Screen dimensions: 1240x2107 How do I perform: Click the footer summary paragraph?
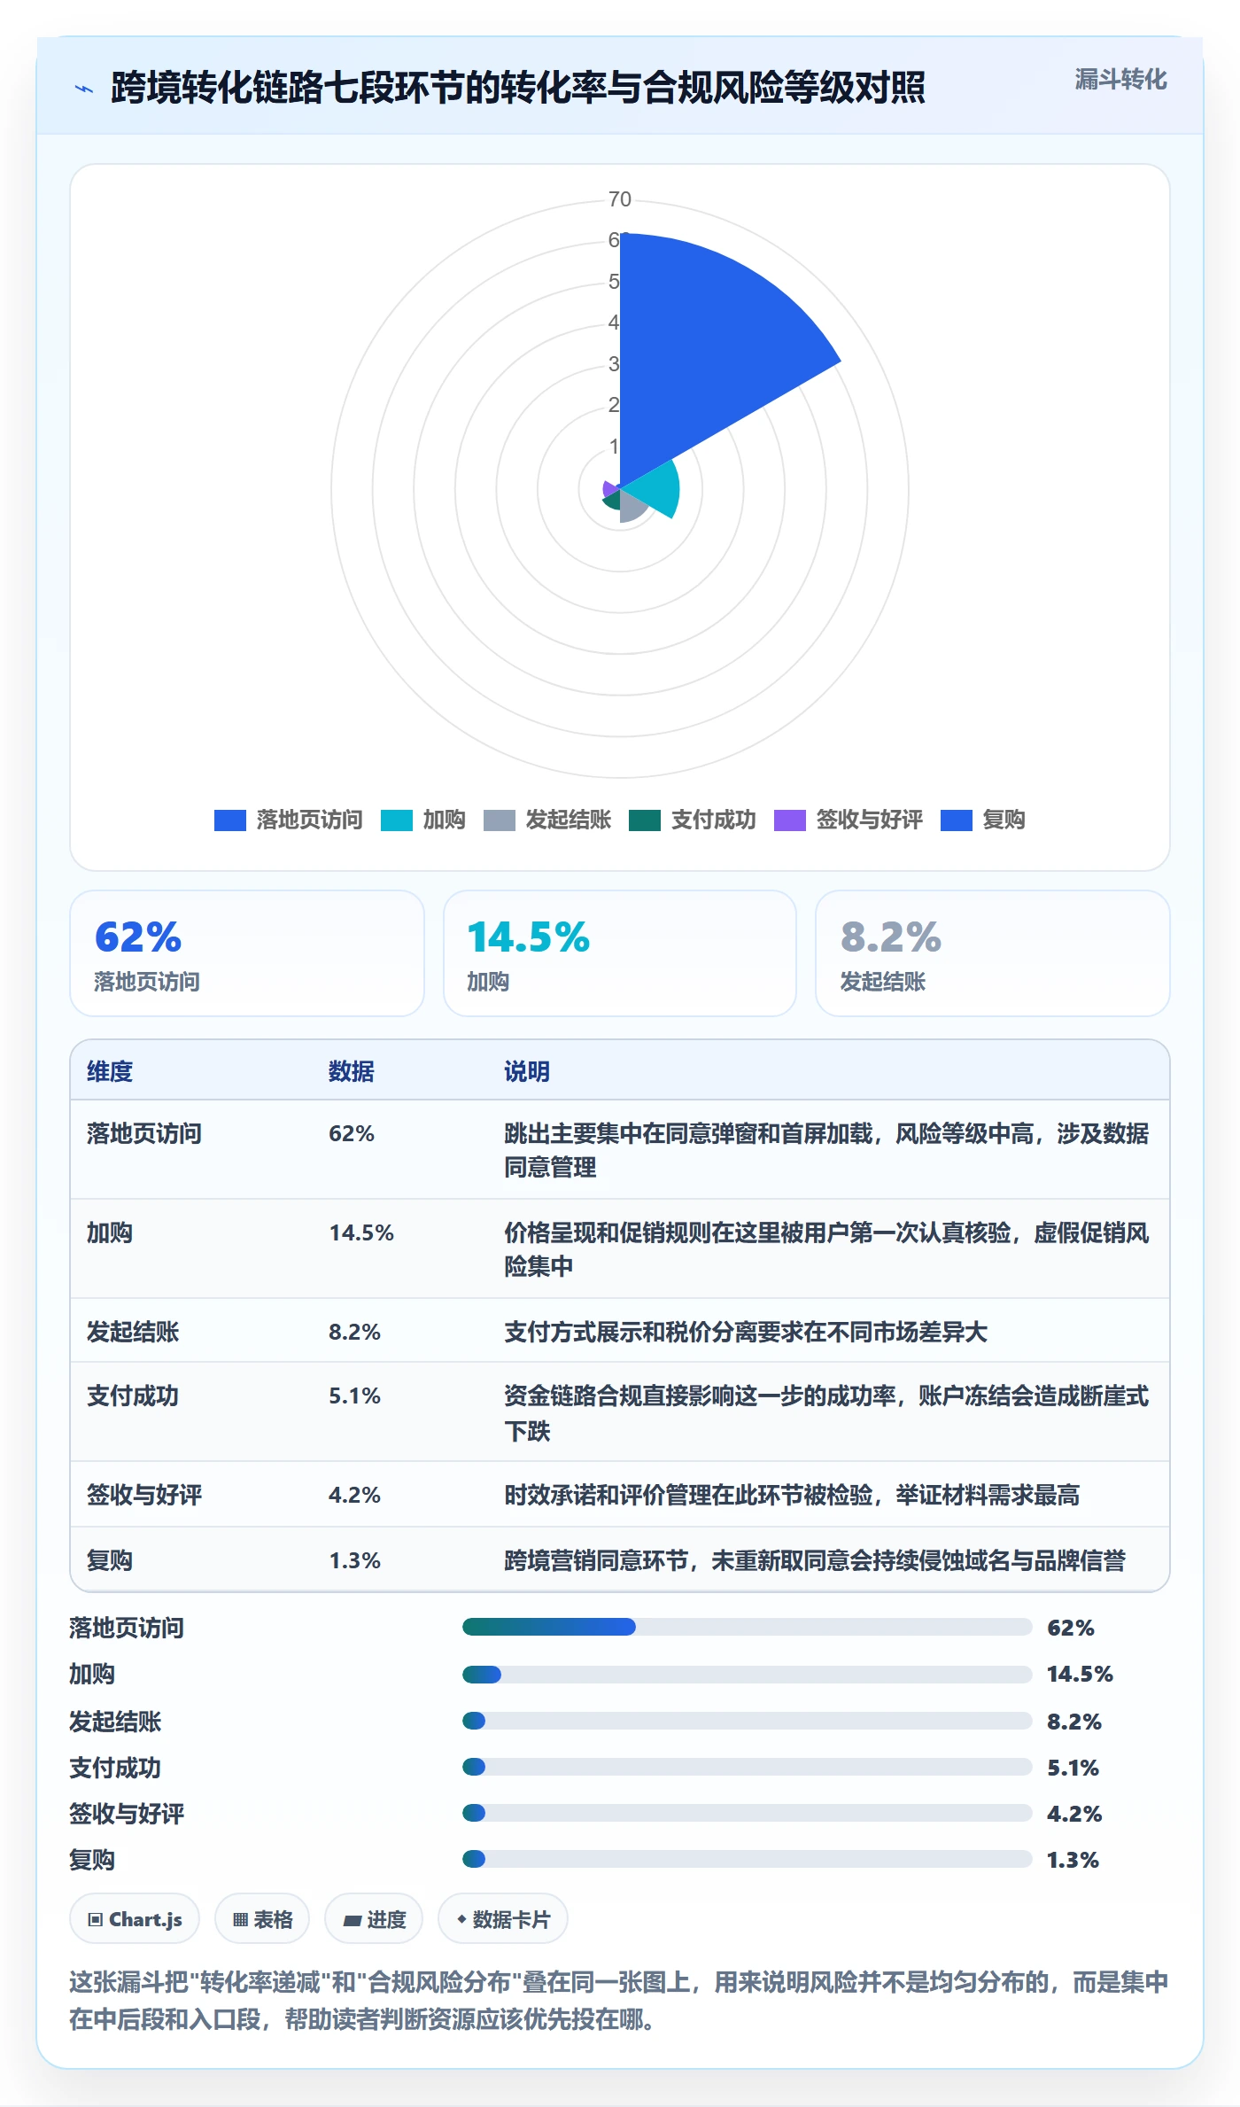pos(619,2000)
